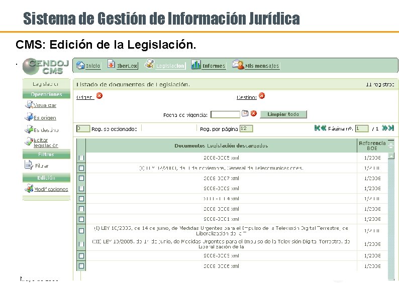Click the Filtrar document icon
This screenshot has width=399, height=283.
pos(29,165)
